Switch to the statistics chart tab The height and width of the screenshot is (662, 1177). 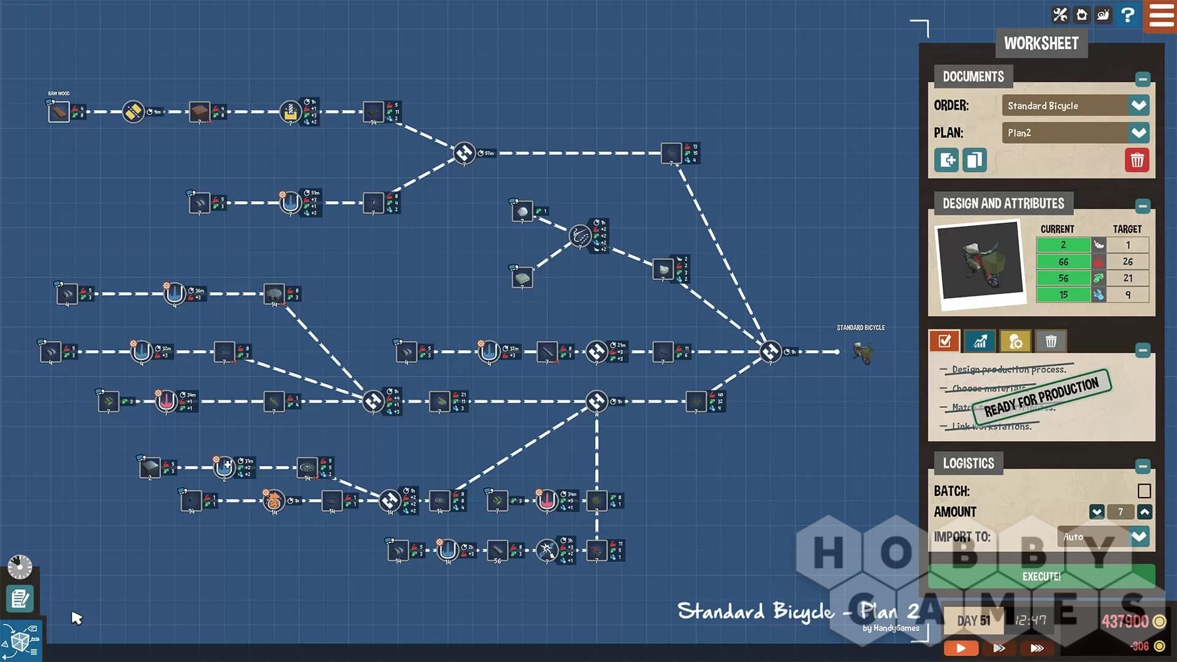coord(980,341)
